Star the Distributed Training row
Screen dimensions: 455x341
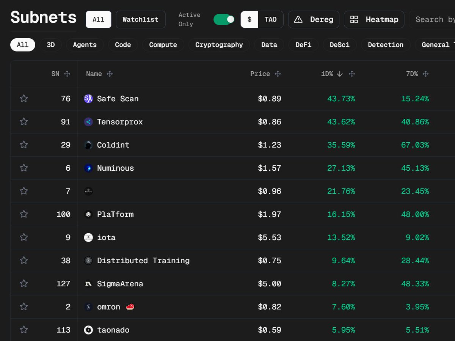point(24,261)
